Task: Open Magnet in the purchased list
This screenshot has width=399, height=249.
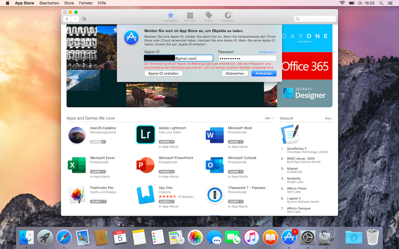Action: [292, 168]
